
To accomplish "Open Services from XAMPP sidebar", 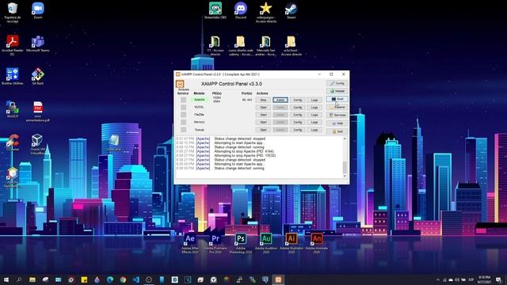I will click(x=337, y=116).
